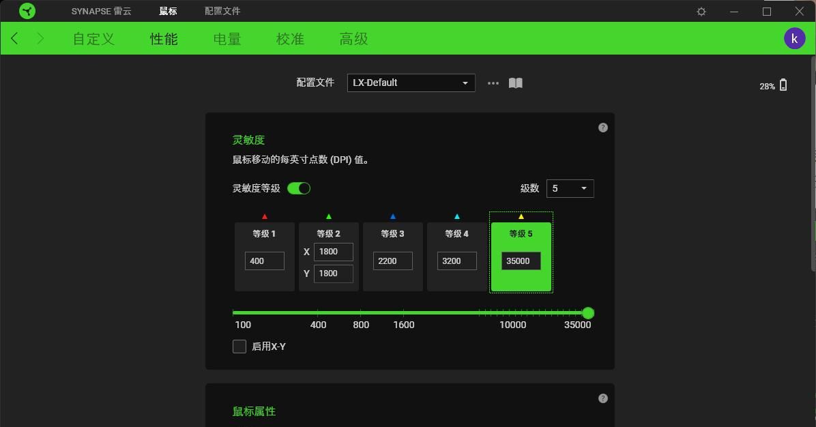The height and width of the screenshot is (427, 816).
Task: Click the 28% battery status icon
Action: 783,85
